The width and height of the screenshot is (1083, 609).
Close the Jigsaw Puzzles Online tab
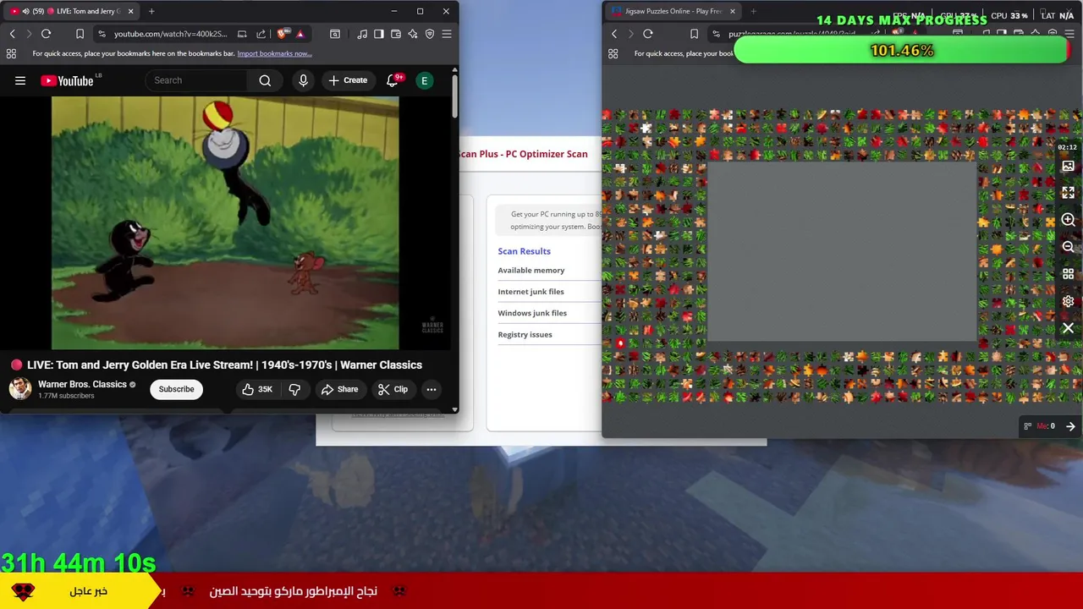pos(732,11)
